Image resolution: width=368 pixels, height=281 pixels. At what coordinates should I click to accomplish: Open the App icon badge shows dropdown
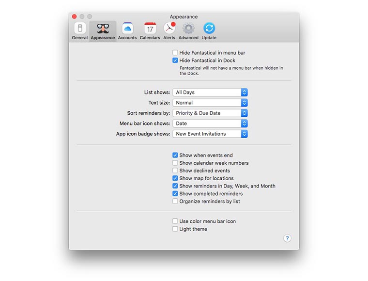coord(210,134)
